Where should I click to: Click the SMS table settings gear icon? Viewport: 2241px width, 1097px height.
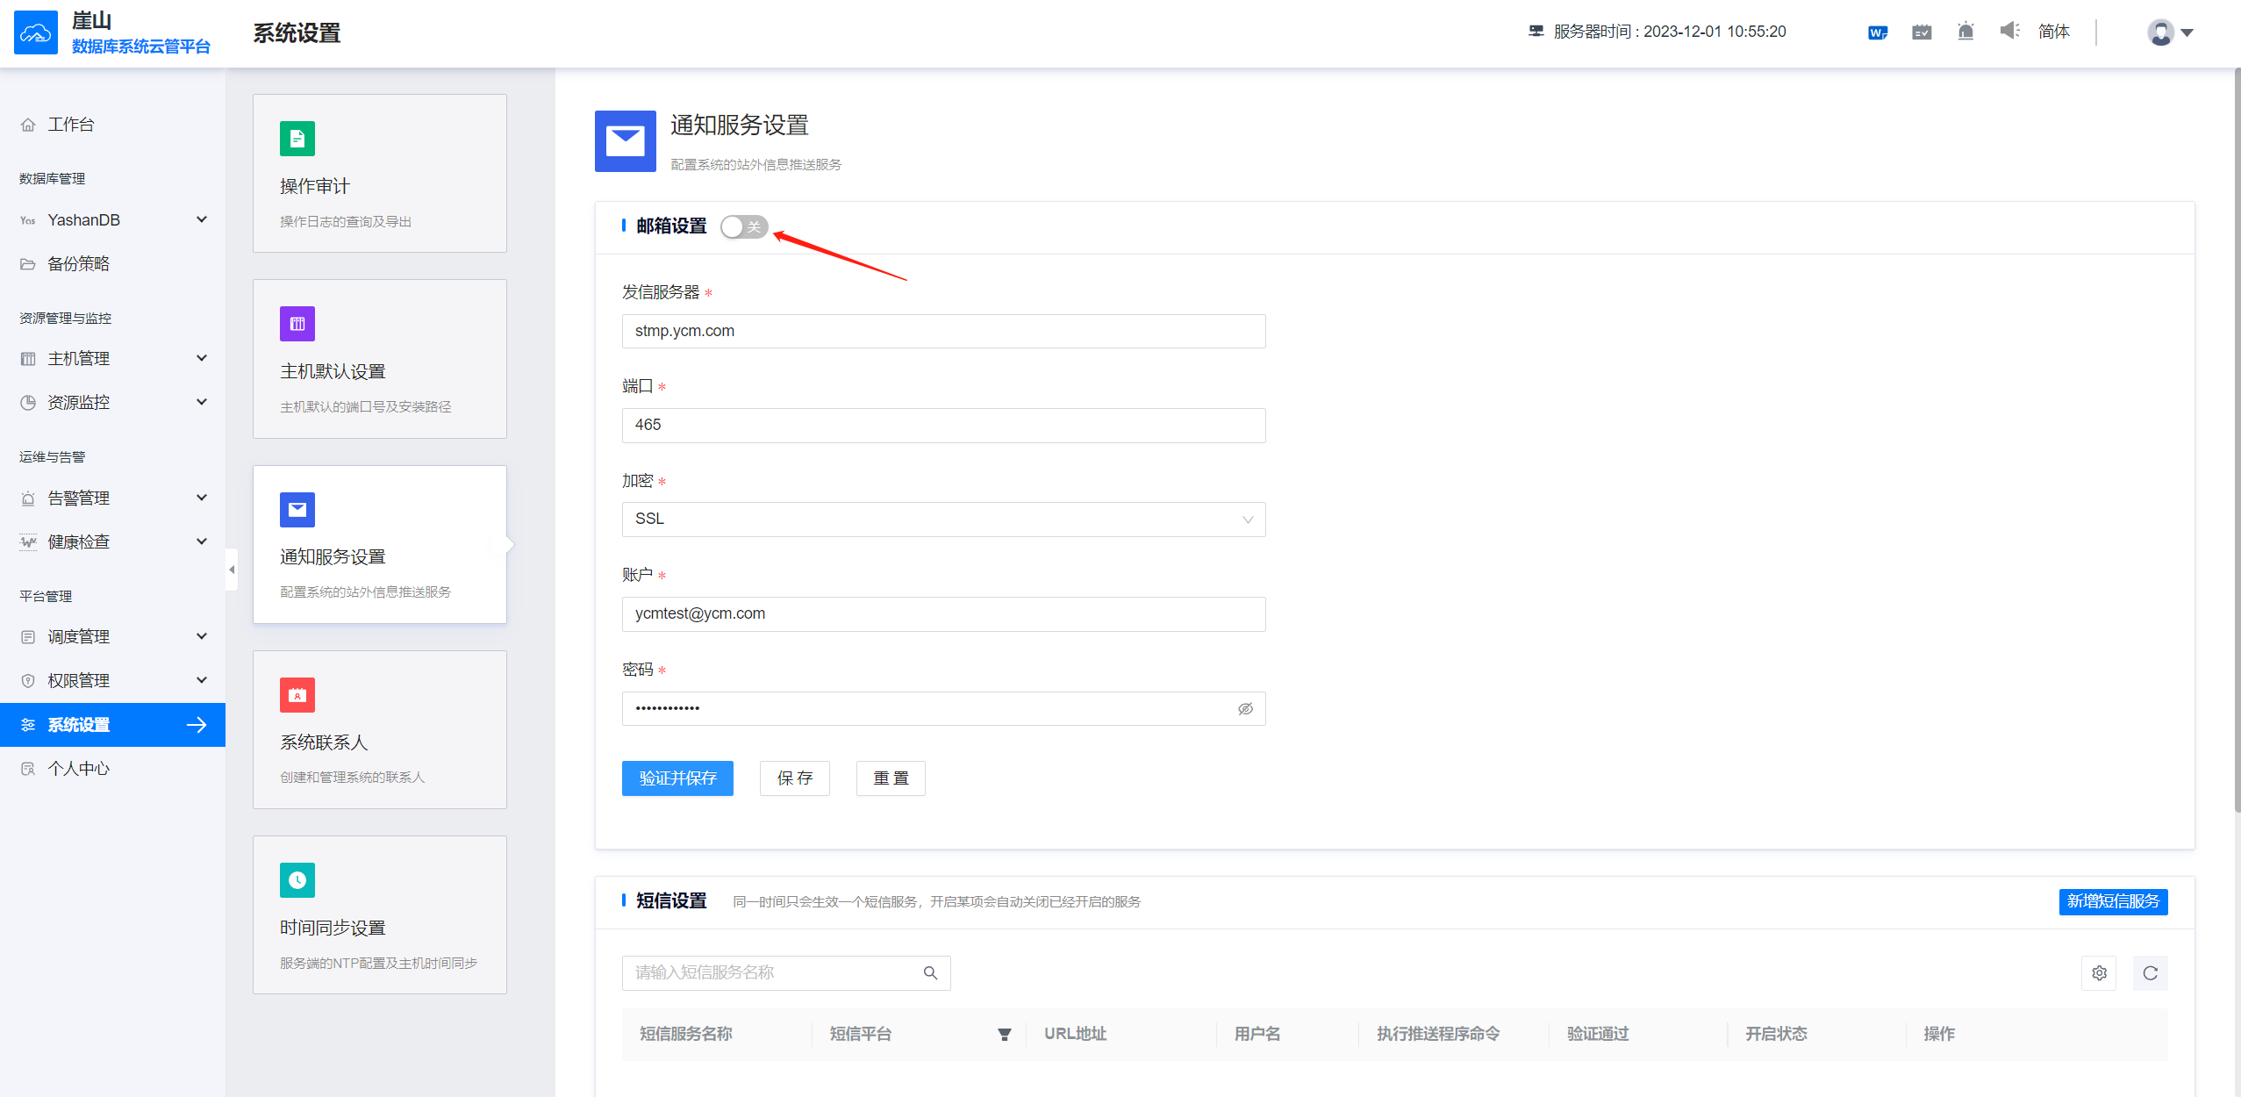[2099, 973]
